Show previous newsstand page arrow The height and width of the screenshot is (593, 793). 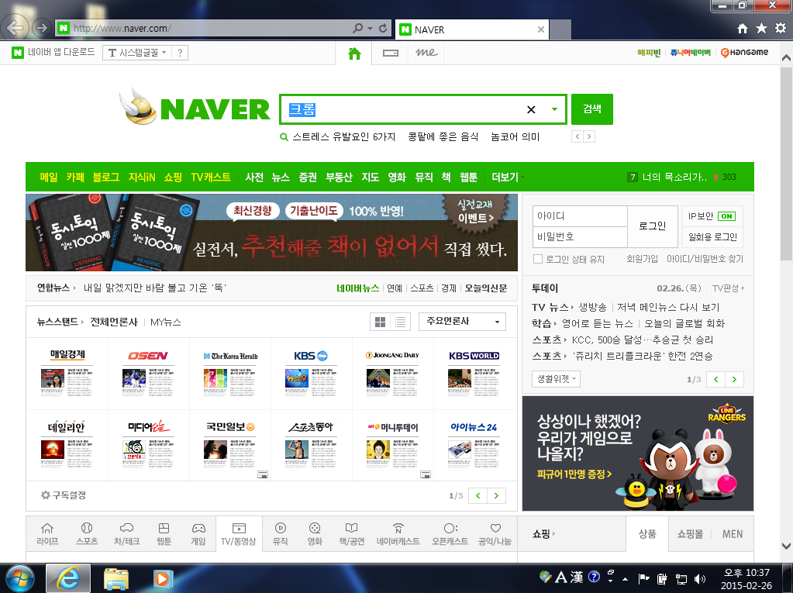tap(478, 496)
